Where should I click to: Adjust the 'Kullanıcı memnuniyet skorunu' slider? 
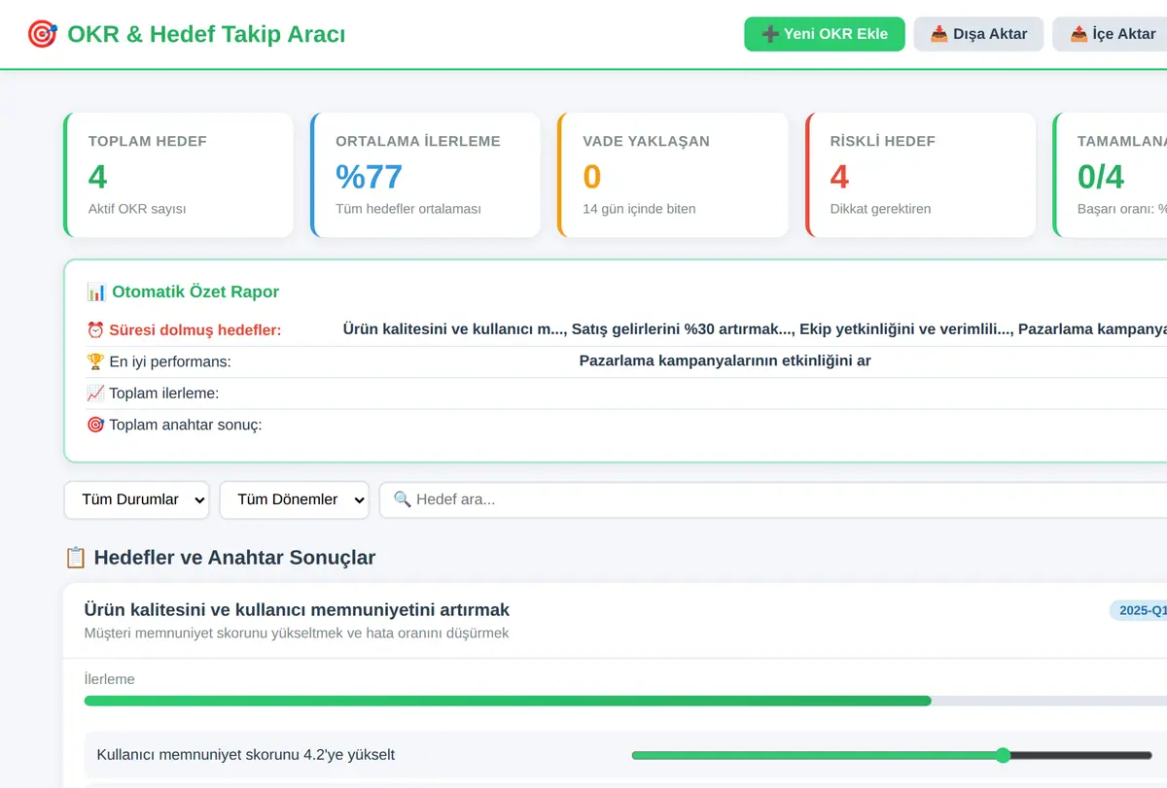[892, 755]
